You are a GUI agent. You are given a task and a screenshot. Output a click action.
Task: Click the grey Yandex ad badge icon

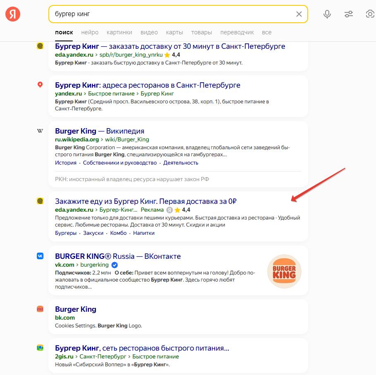pos(170,210)
